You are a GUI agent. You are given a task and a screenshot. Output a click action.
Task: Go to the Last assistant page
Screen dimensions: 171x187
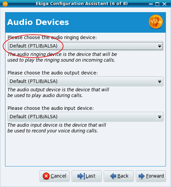click(x=87, y=176)
